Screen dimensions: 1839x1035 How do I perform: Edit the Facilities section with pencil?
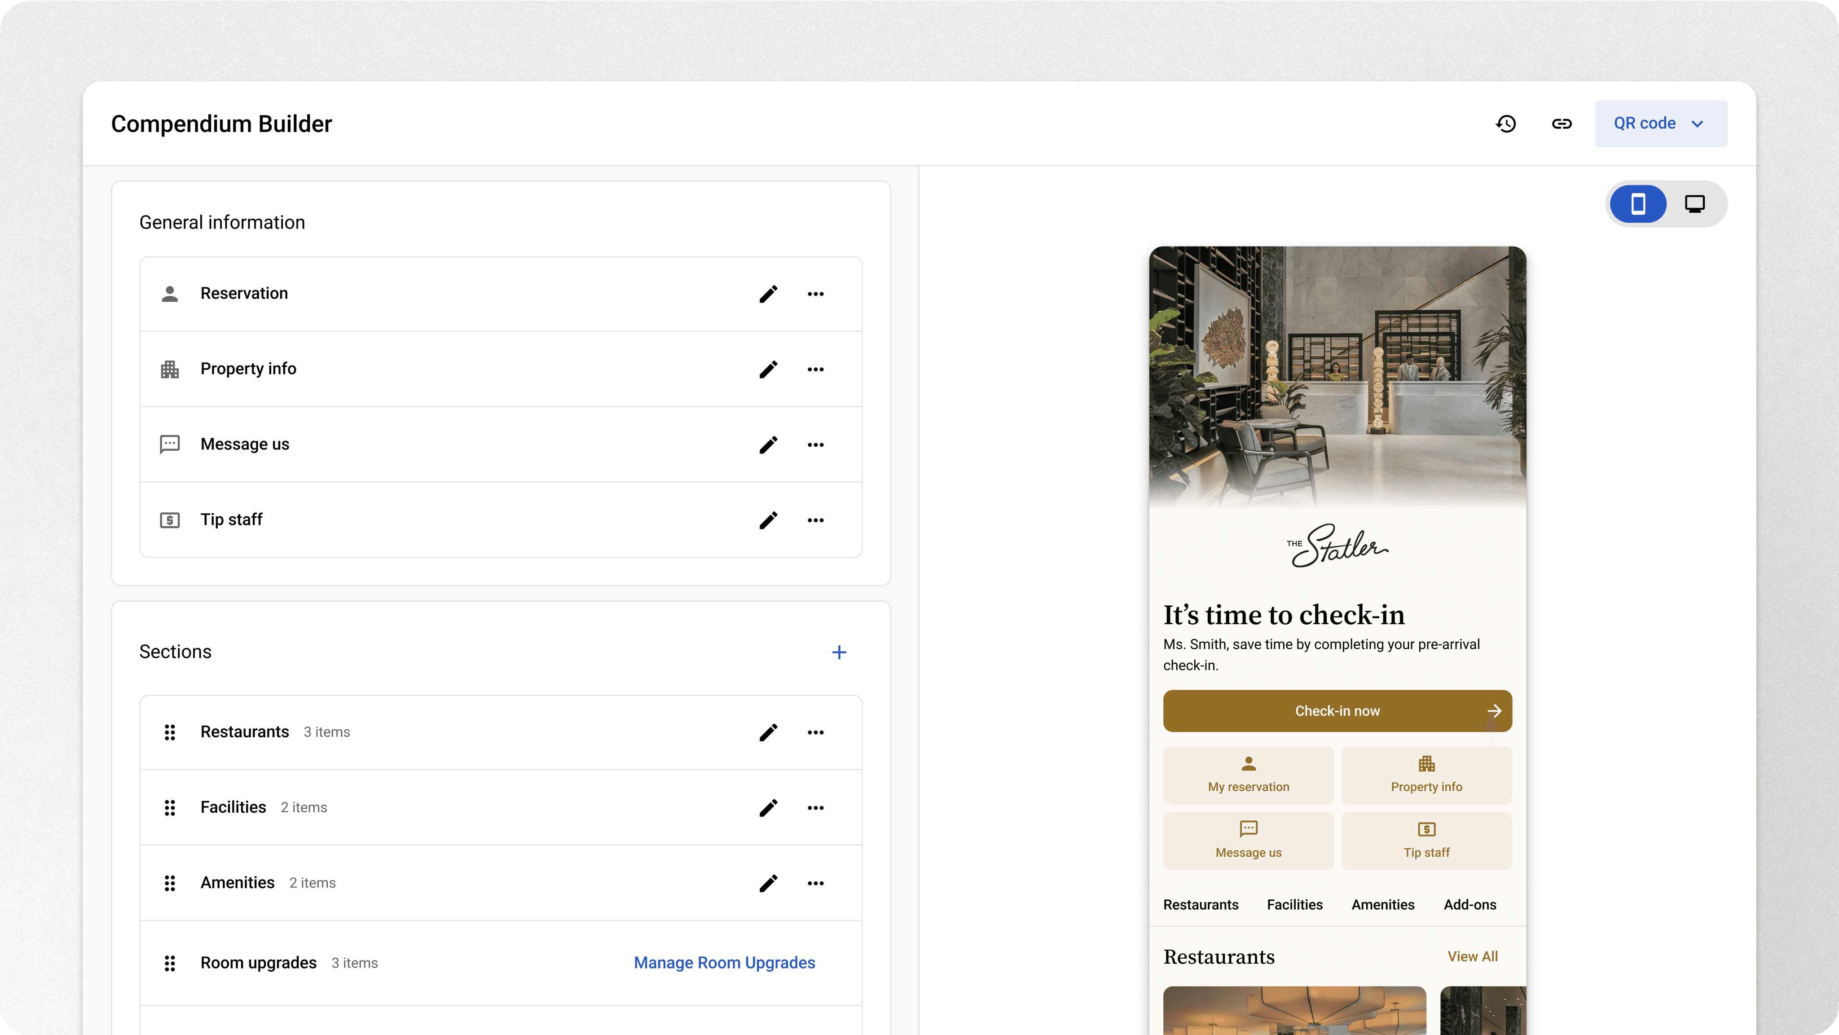[768, 808]
